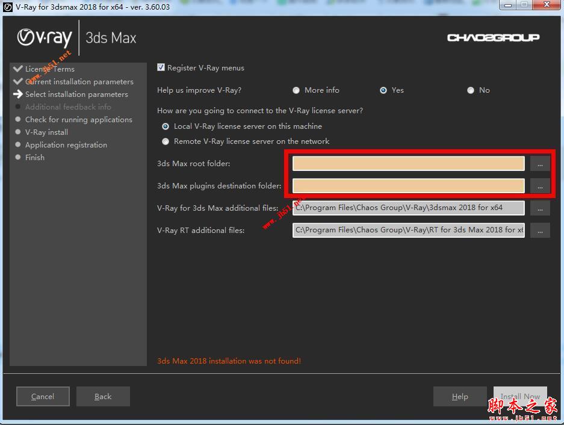The width and height of the screenshot is (564, 425).
Task: Click the Current installation parameters checkmark icon
Action: (17, 81)
